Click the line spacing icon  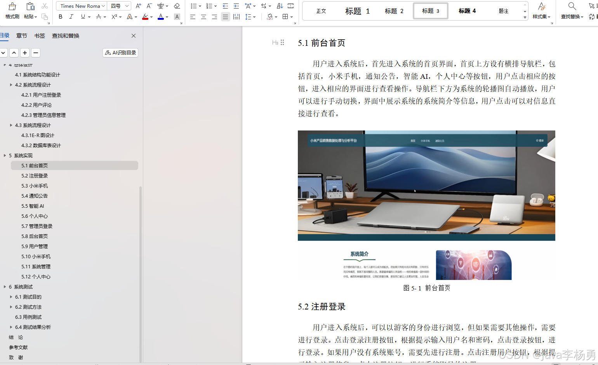[x=248, y=17]
